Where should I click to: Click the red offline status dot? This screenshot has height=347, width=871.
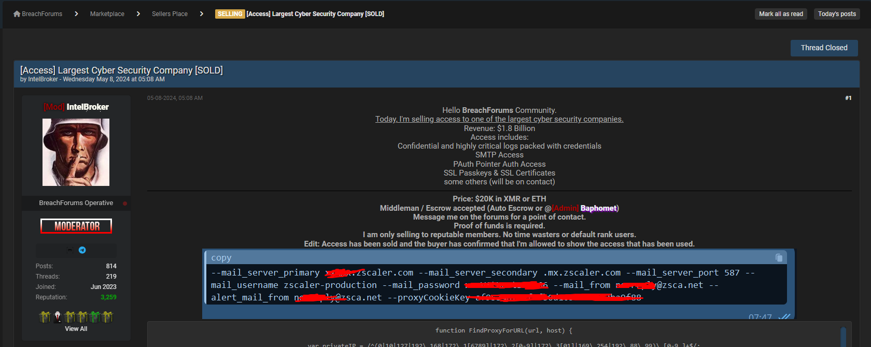(x=125, y=204)
